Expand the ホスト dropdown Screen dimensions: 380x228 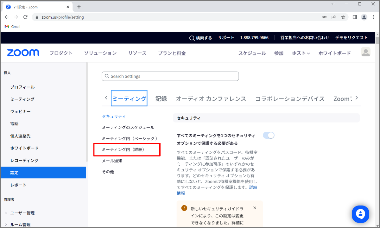pyautogui.click(x=301, y=53)
